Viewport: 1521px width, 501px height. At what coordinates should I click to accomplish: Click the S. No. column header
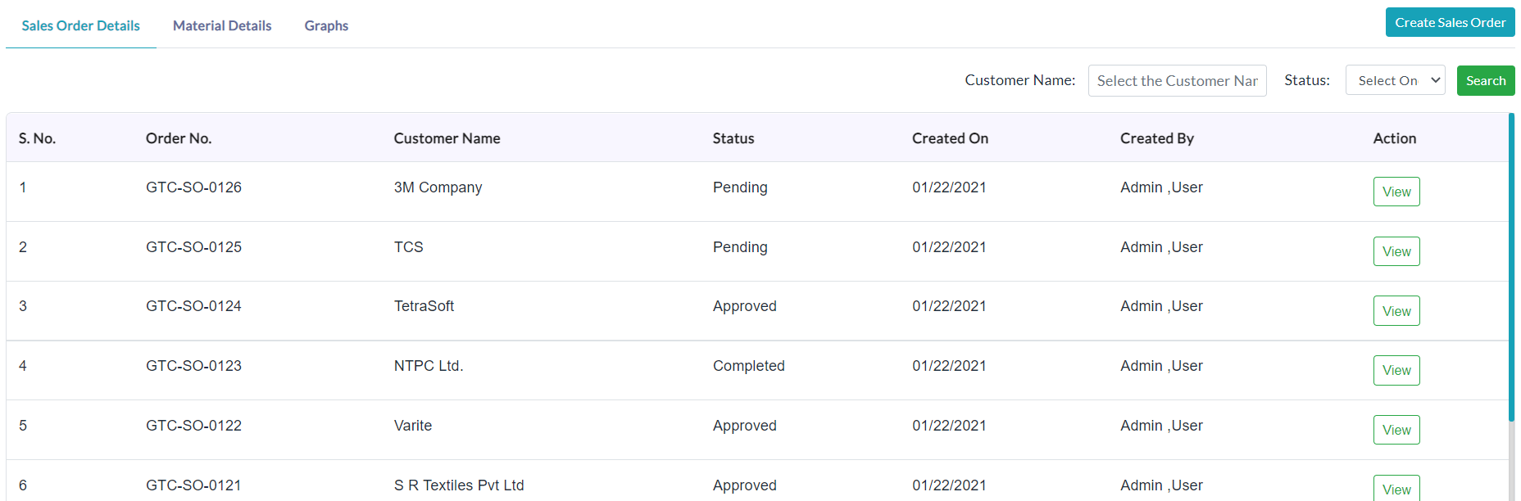tap(37, 138)
